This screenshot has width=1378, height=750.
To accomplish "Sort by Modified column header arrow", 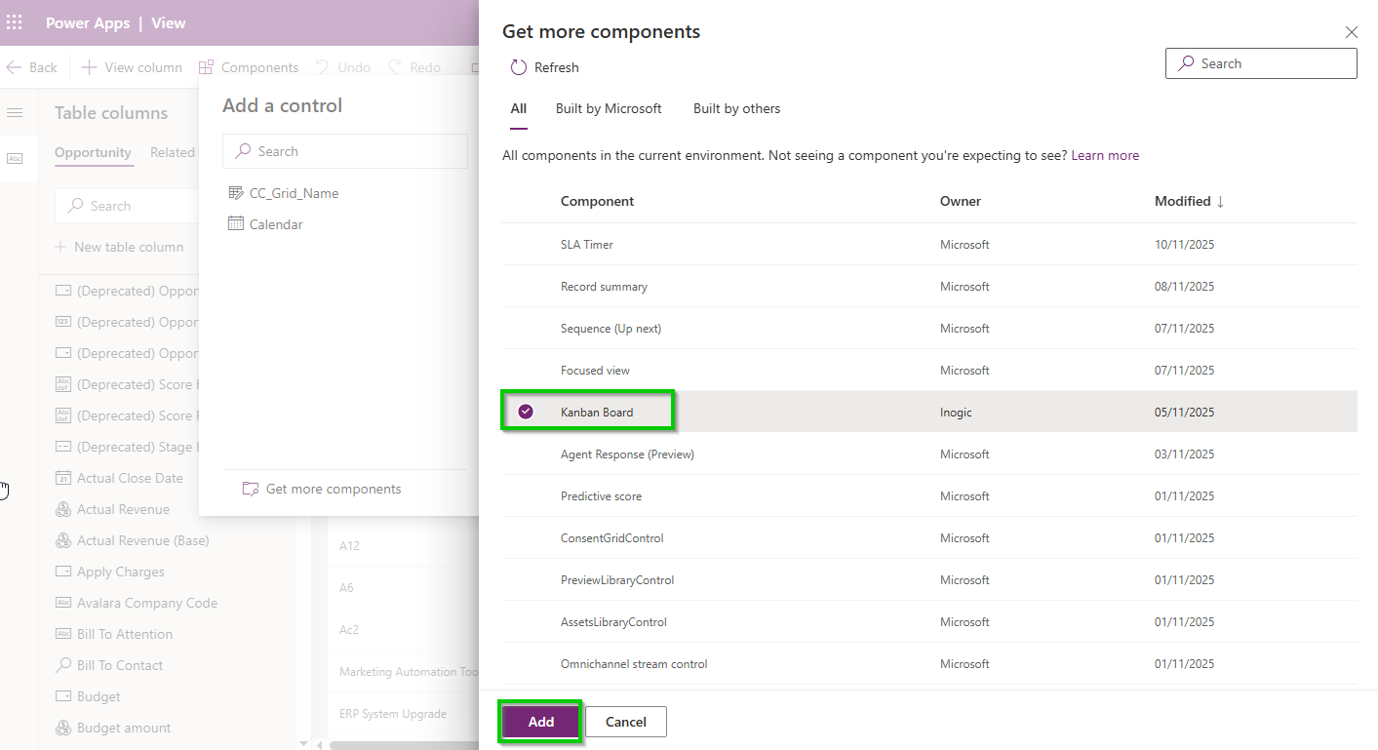I will (1220, 201).
